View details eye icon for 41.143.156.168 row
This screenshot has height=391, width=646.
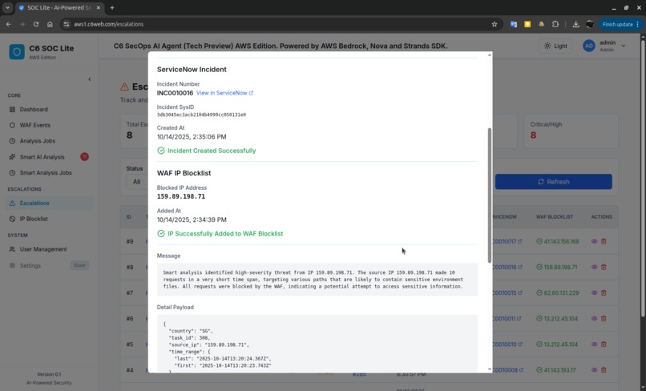[x=594, y=241]
